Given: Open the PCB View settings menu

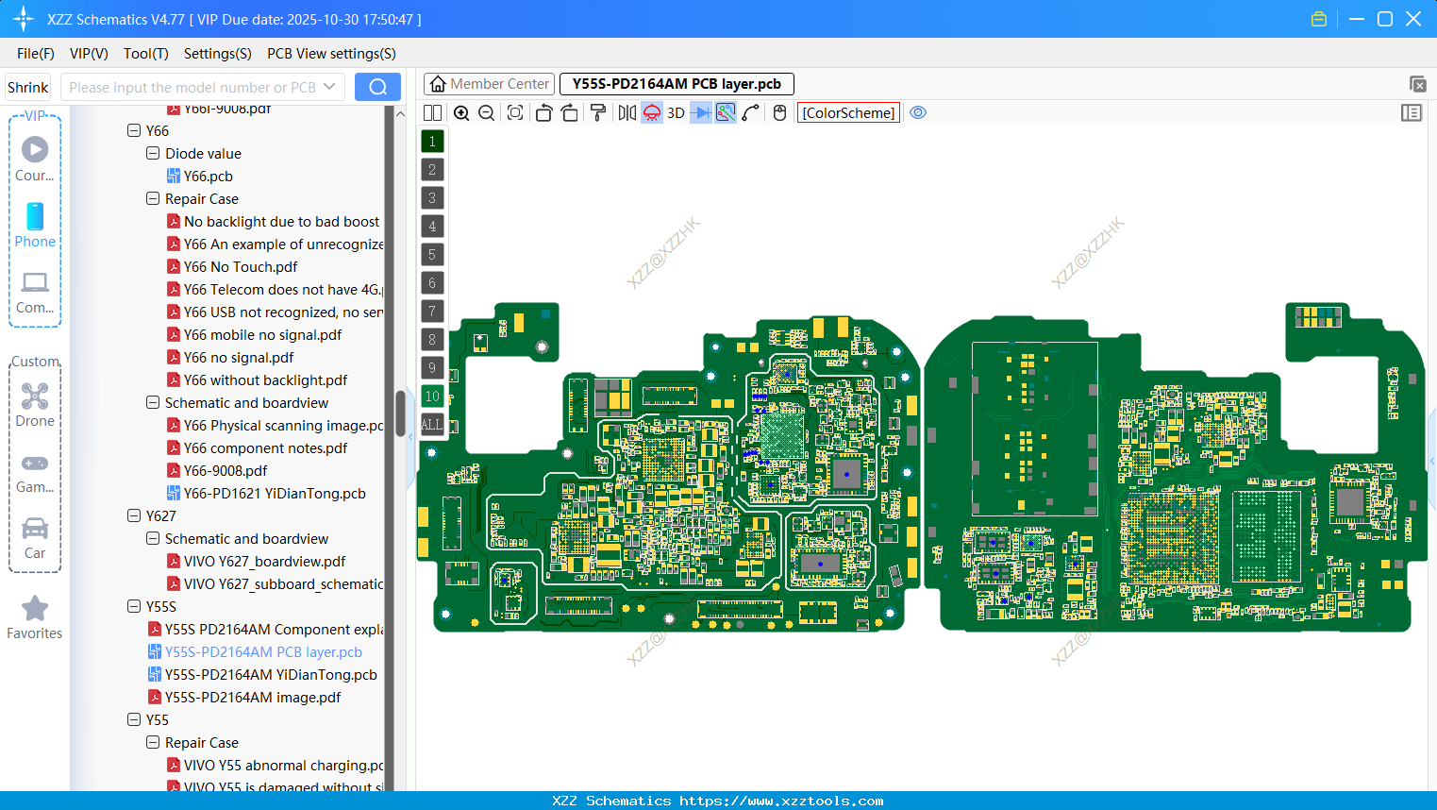Looking at the screenshot, I should [x=330, y=54].
